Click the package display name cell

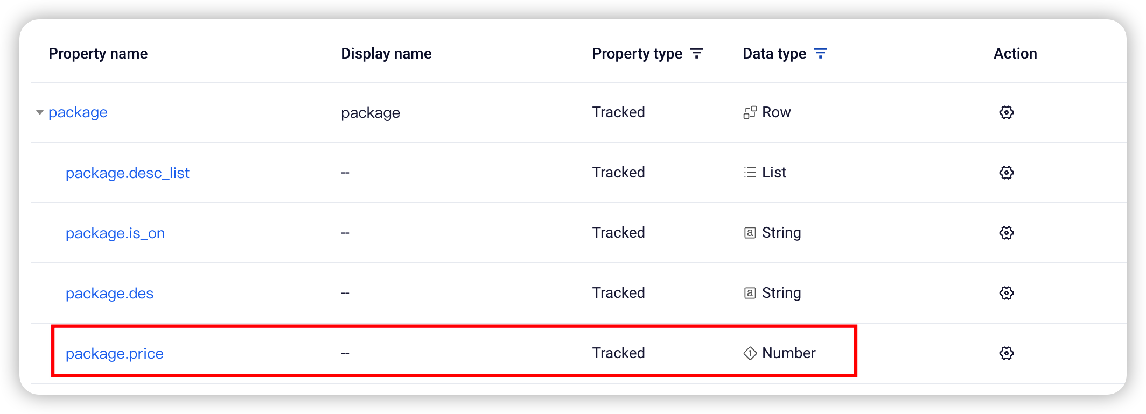tap(371, 113)
